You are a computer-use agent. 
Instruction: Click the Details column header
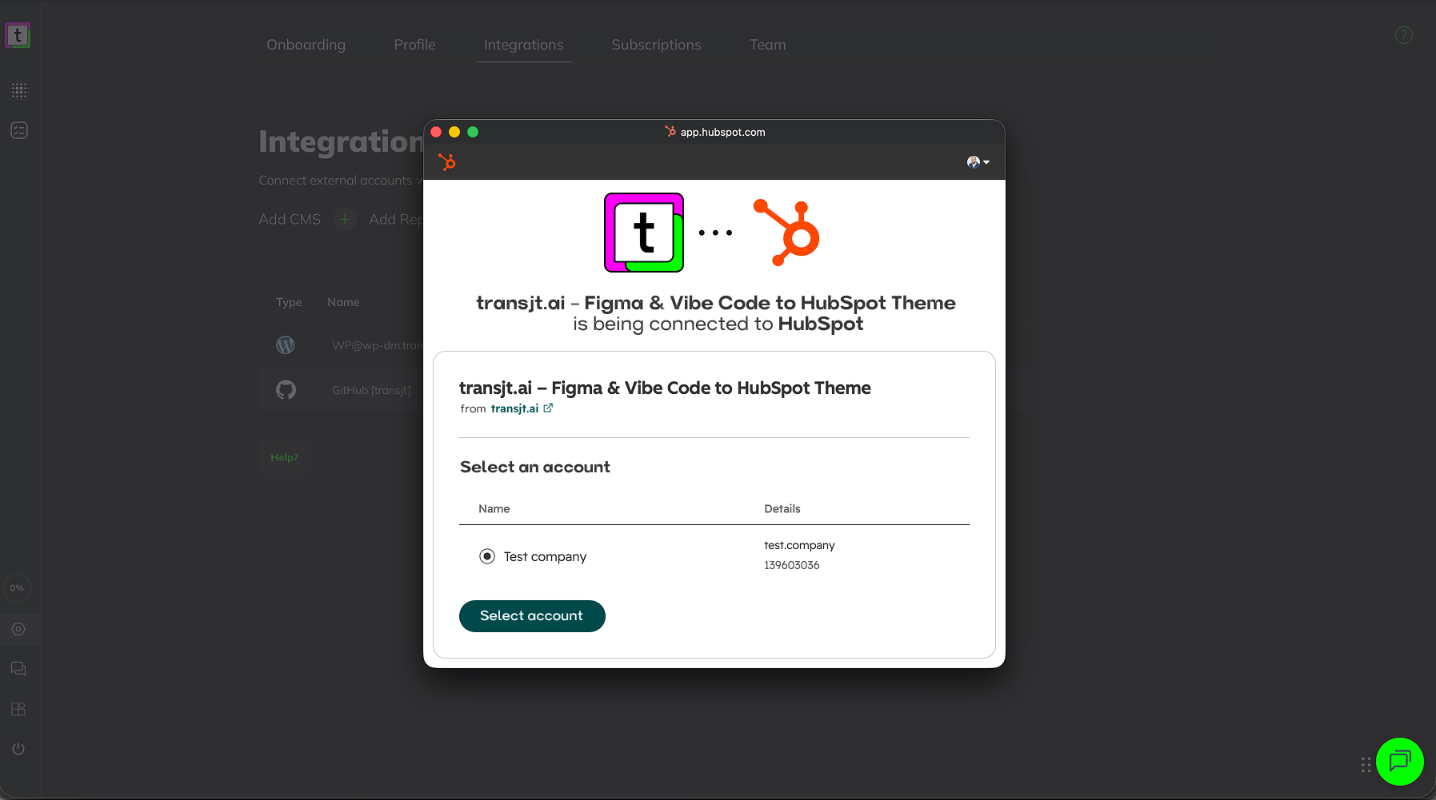pos(782,508)
